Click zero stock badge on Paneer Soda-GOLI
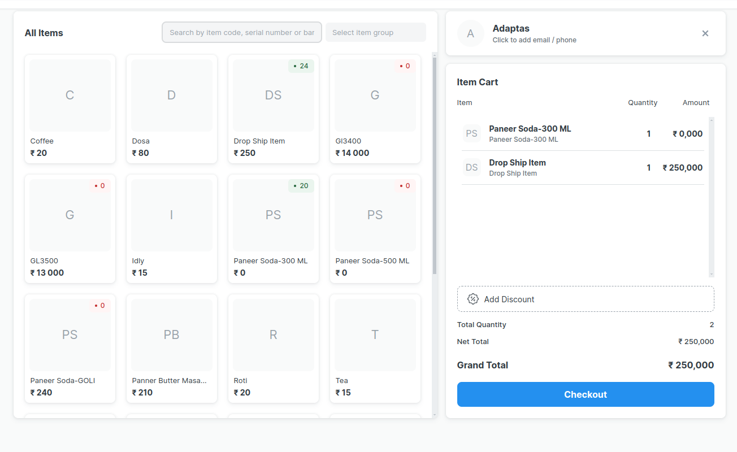 [x=100, y=306]
